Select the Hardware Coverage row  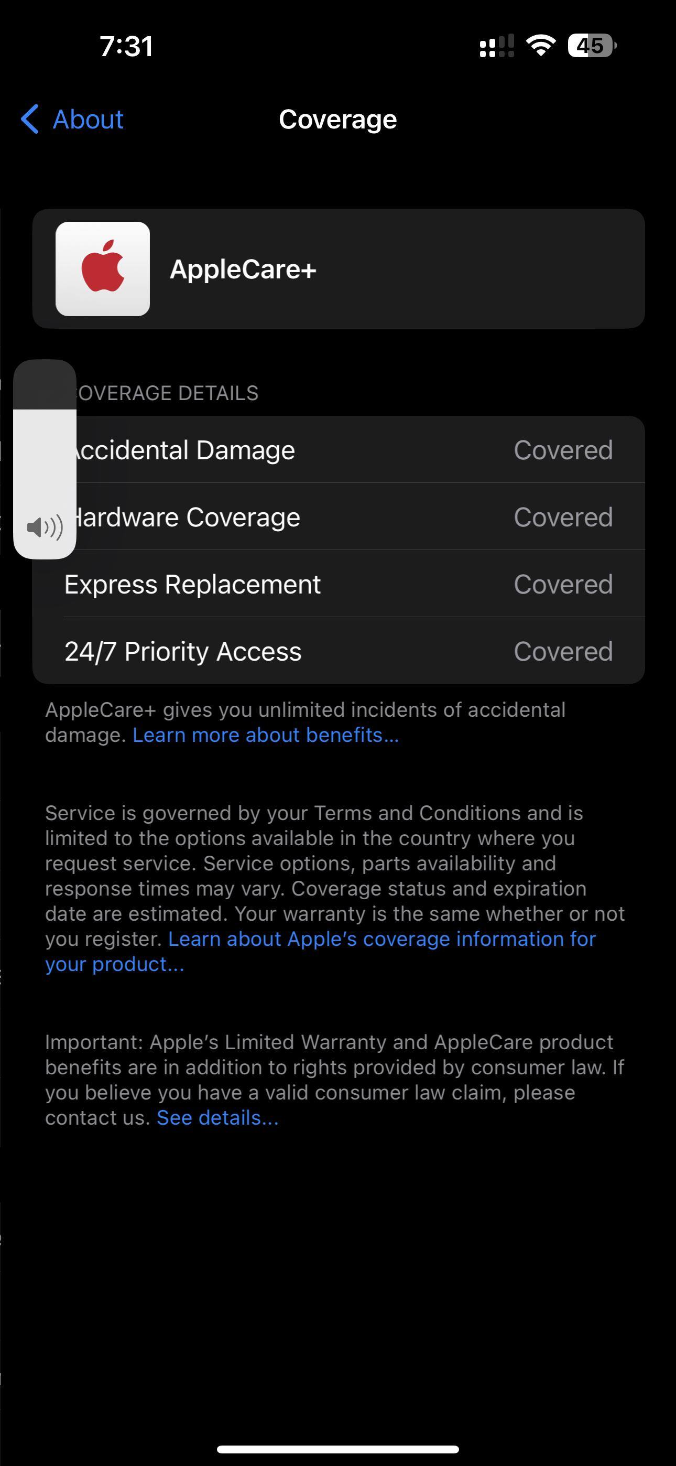click(x=338, y=517)
